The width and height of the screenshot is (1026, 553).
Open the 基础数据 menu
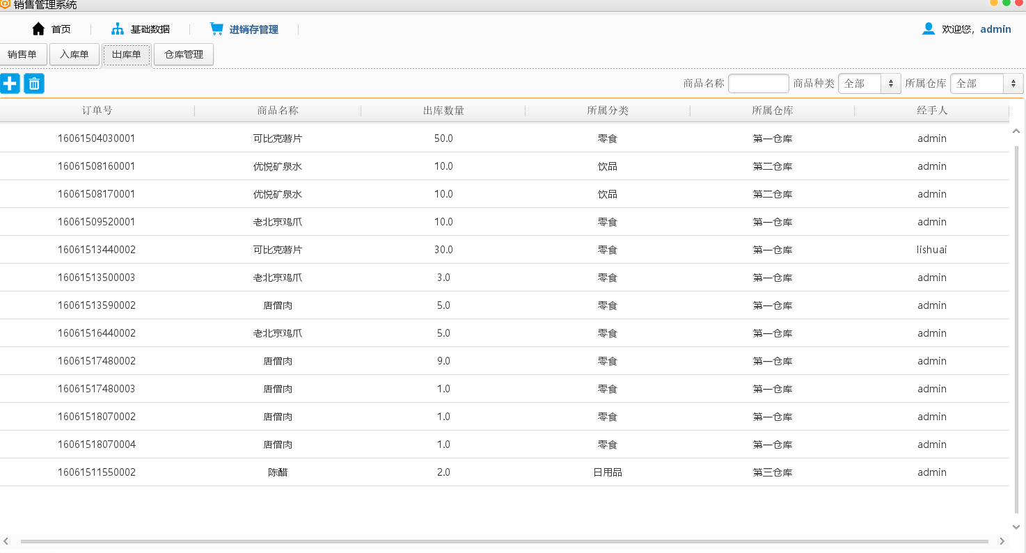click(x=150, y=29)
